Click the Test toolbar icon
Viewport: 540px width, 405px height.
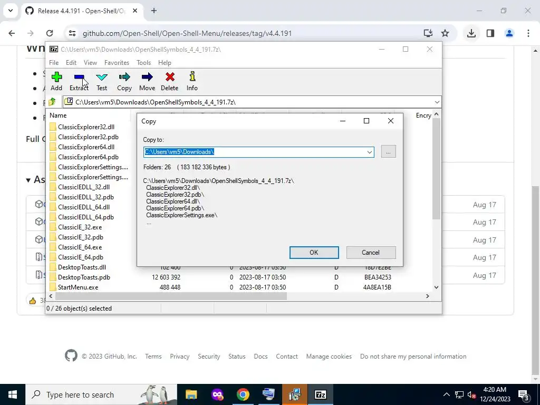102,81
